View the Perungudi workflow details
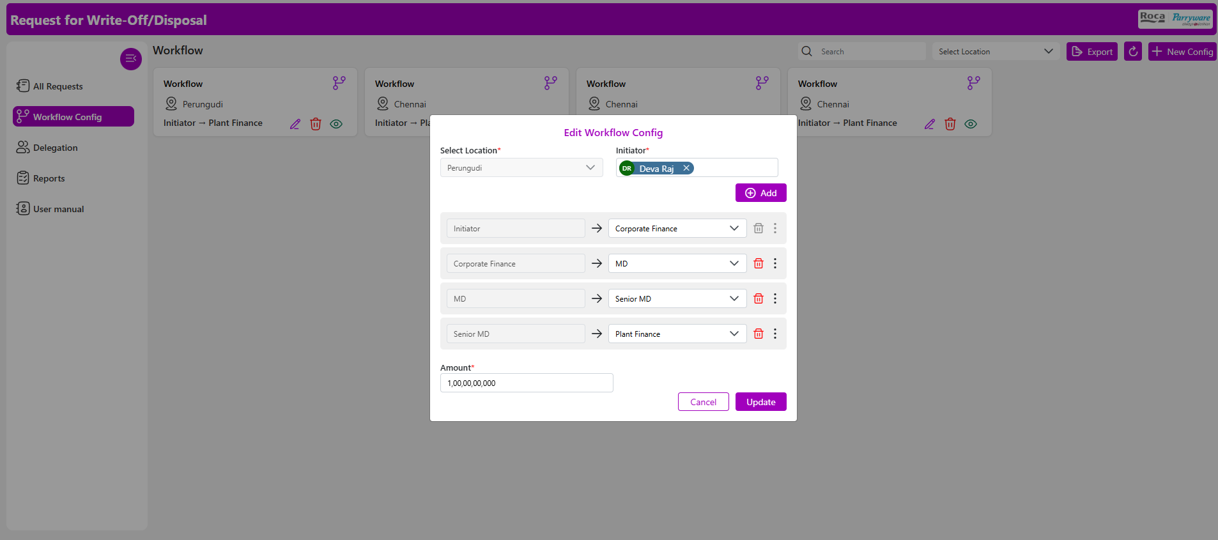 point(336,124)
